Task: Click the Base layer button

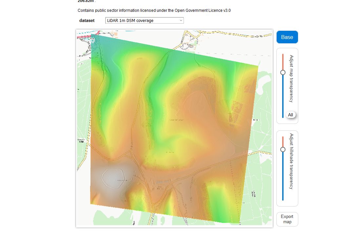Action: tap(287, 37)
